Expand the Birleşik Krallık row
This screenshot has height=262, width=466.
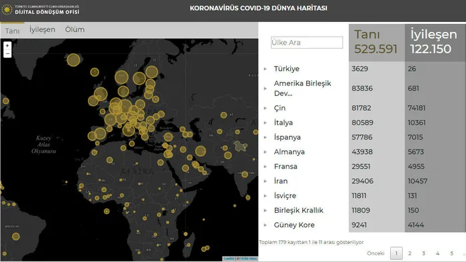[x=265, y=210]
